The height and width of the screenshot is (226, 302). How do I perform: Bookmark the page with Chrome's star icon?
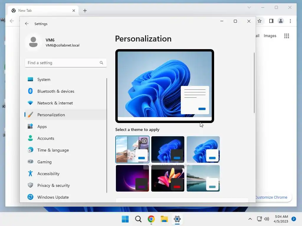pyautogui.click(x=260, y=21)
